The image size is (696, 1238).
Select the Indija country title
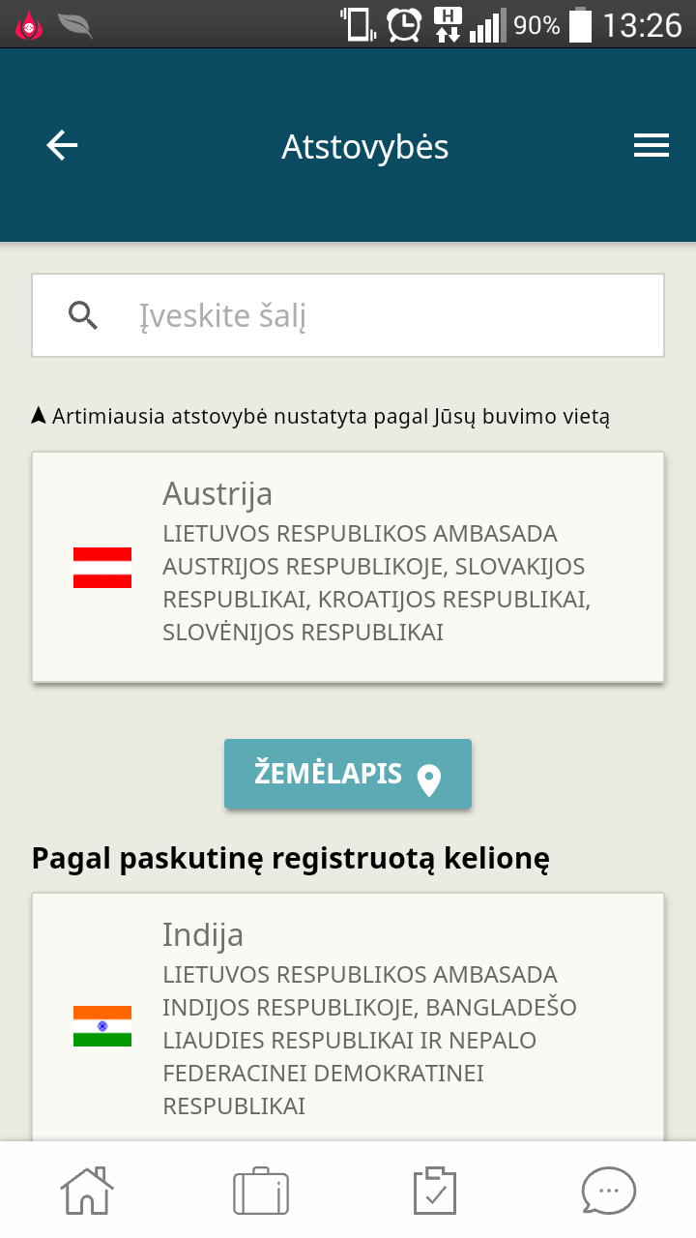(203, 935)
